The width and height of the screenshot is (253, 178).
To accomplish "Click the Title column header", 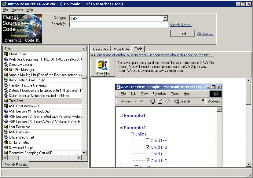I will [x=42, y=49].
